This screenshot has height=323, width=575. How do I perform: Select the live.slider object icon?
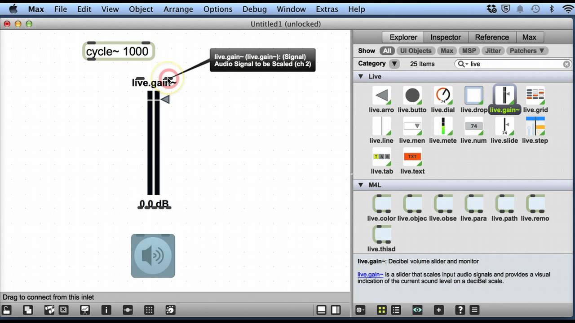point(504,126)
